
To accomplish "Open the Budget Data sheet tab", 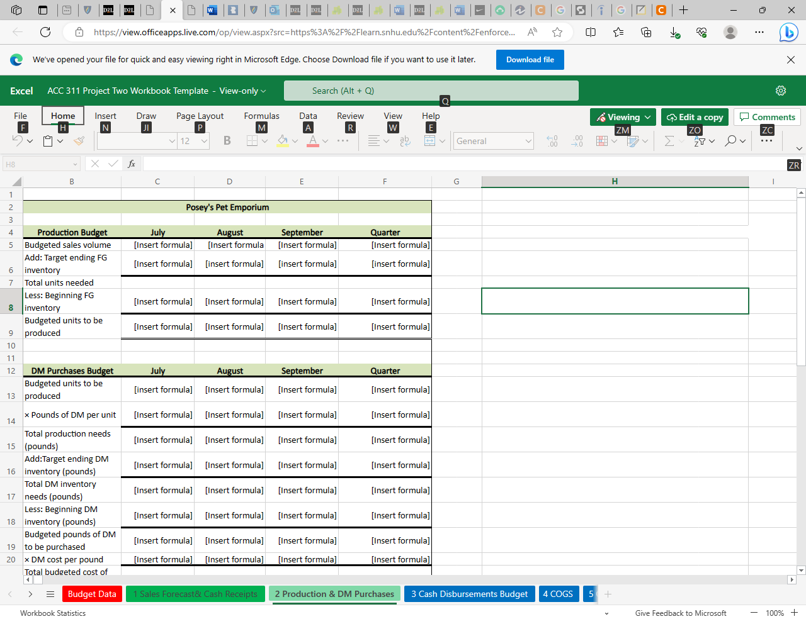I will click(92, 594).
